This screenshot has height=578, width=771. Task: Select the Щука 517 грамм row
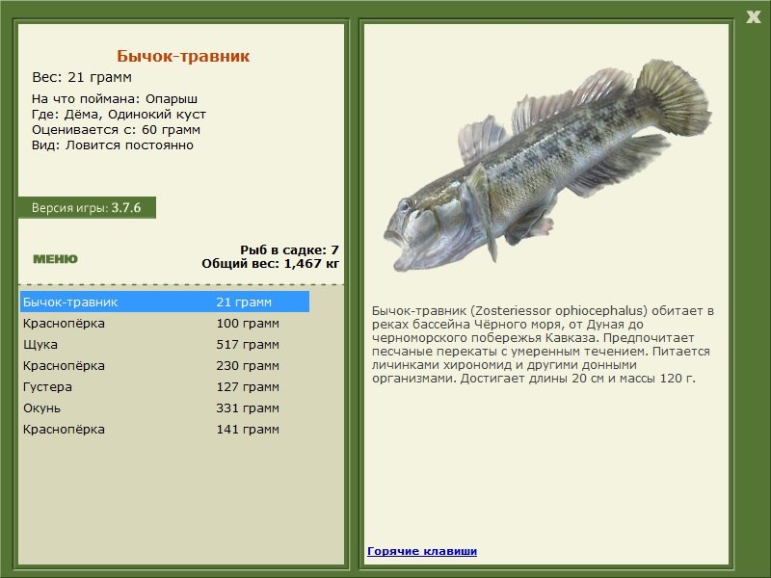coord(165,345)
